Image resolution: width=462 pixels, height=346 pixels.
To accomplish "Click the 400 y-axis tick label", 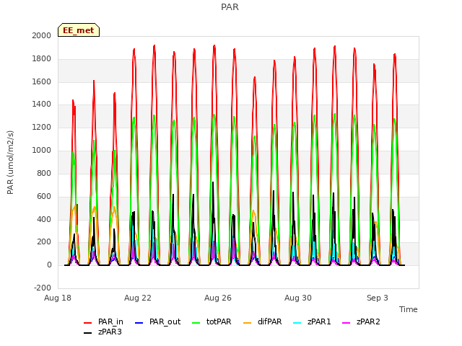I will click(x=44, y=219).
